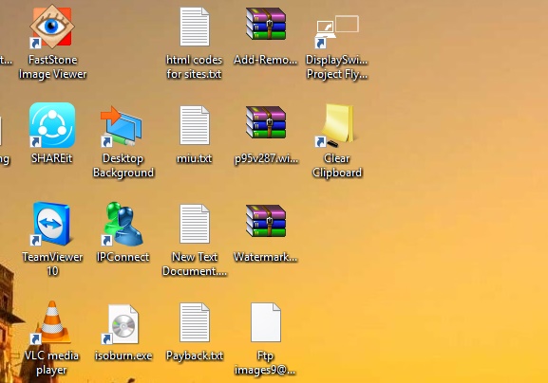
Task: Open DisplaySwi... Project Fly... shortcut icon
Action: 337,31
